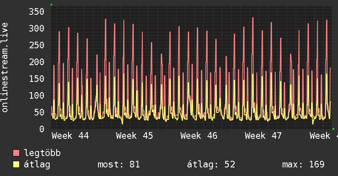
Task: Click the 250 y-axis value
Action: pyautogui.click(x=37, y=45)
